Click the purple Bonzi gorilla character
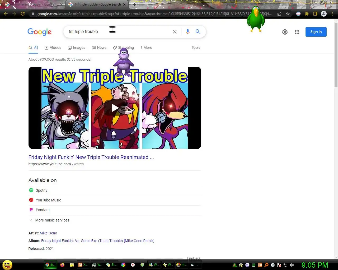The width and height of the screenshot is (338, 270). click(124, 62)
